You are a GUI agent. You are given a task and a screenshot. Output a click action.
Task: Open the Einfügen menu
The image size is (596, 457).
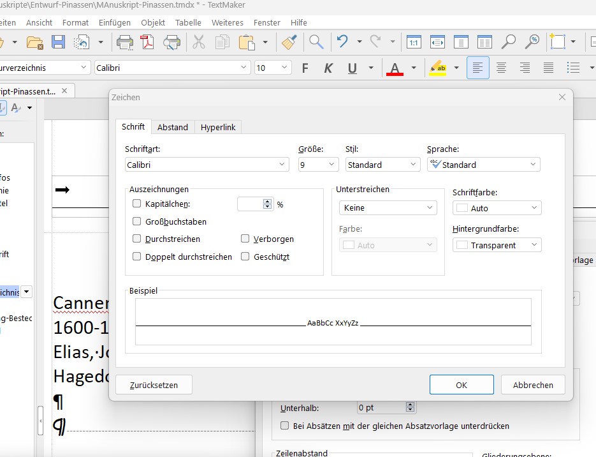[x=115, y=22]
